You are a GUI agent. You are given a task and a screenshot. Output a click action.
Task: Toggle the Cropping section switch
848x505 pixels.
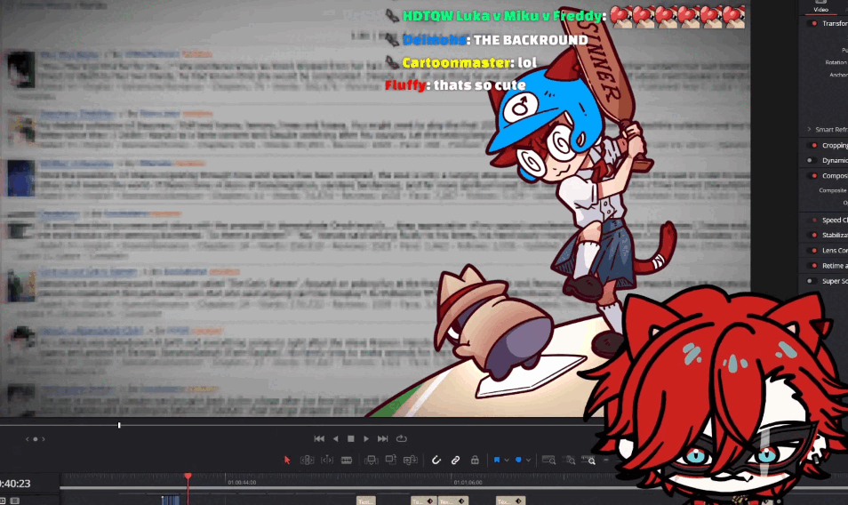pyautogui.click(x=813, y=145)
